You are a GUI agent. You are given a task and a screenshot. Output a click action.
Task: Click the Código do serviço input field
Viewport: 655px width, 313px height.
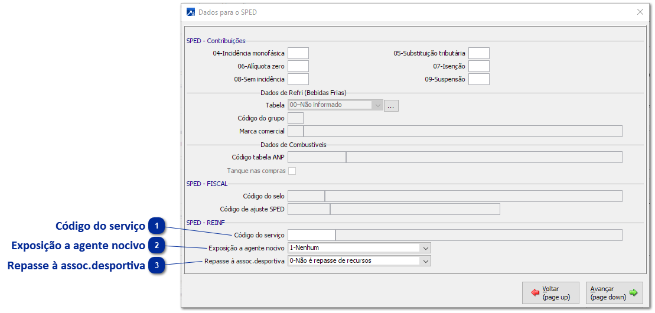coord(311,235)
